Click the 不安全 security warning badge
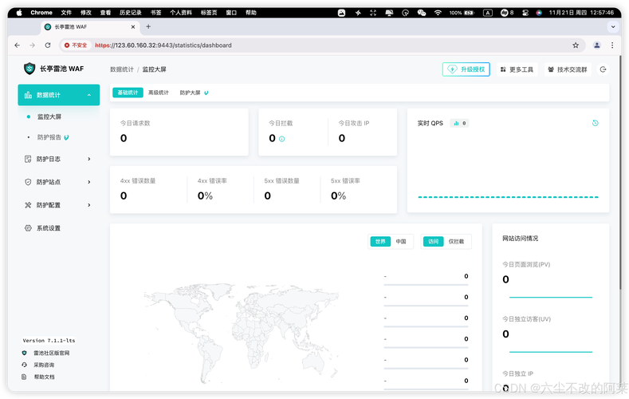Viewport: 629px width, 399px height. coord(76,45)
